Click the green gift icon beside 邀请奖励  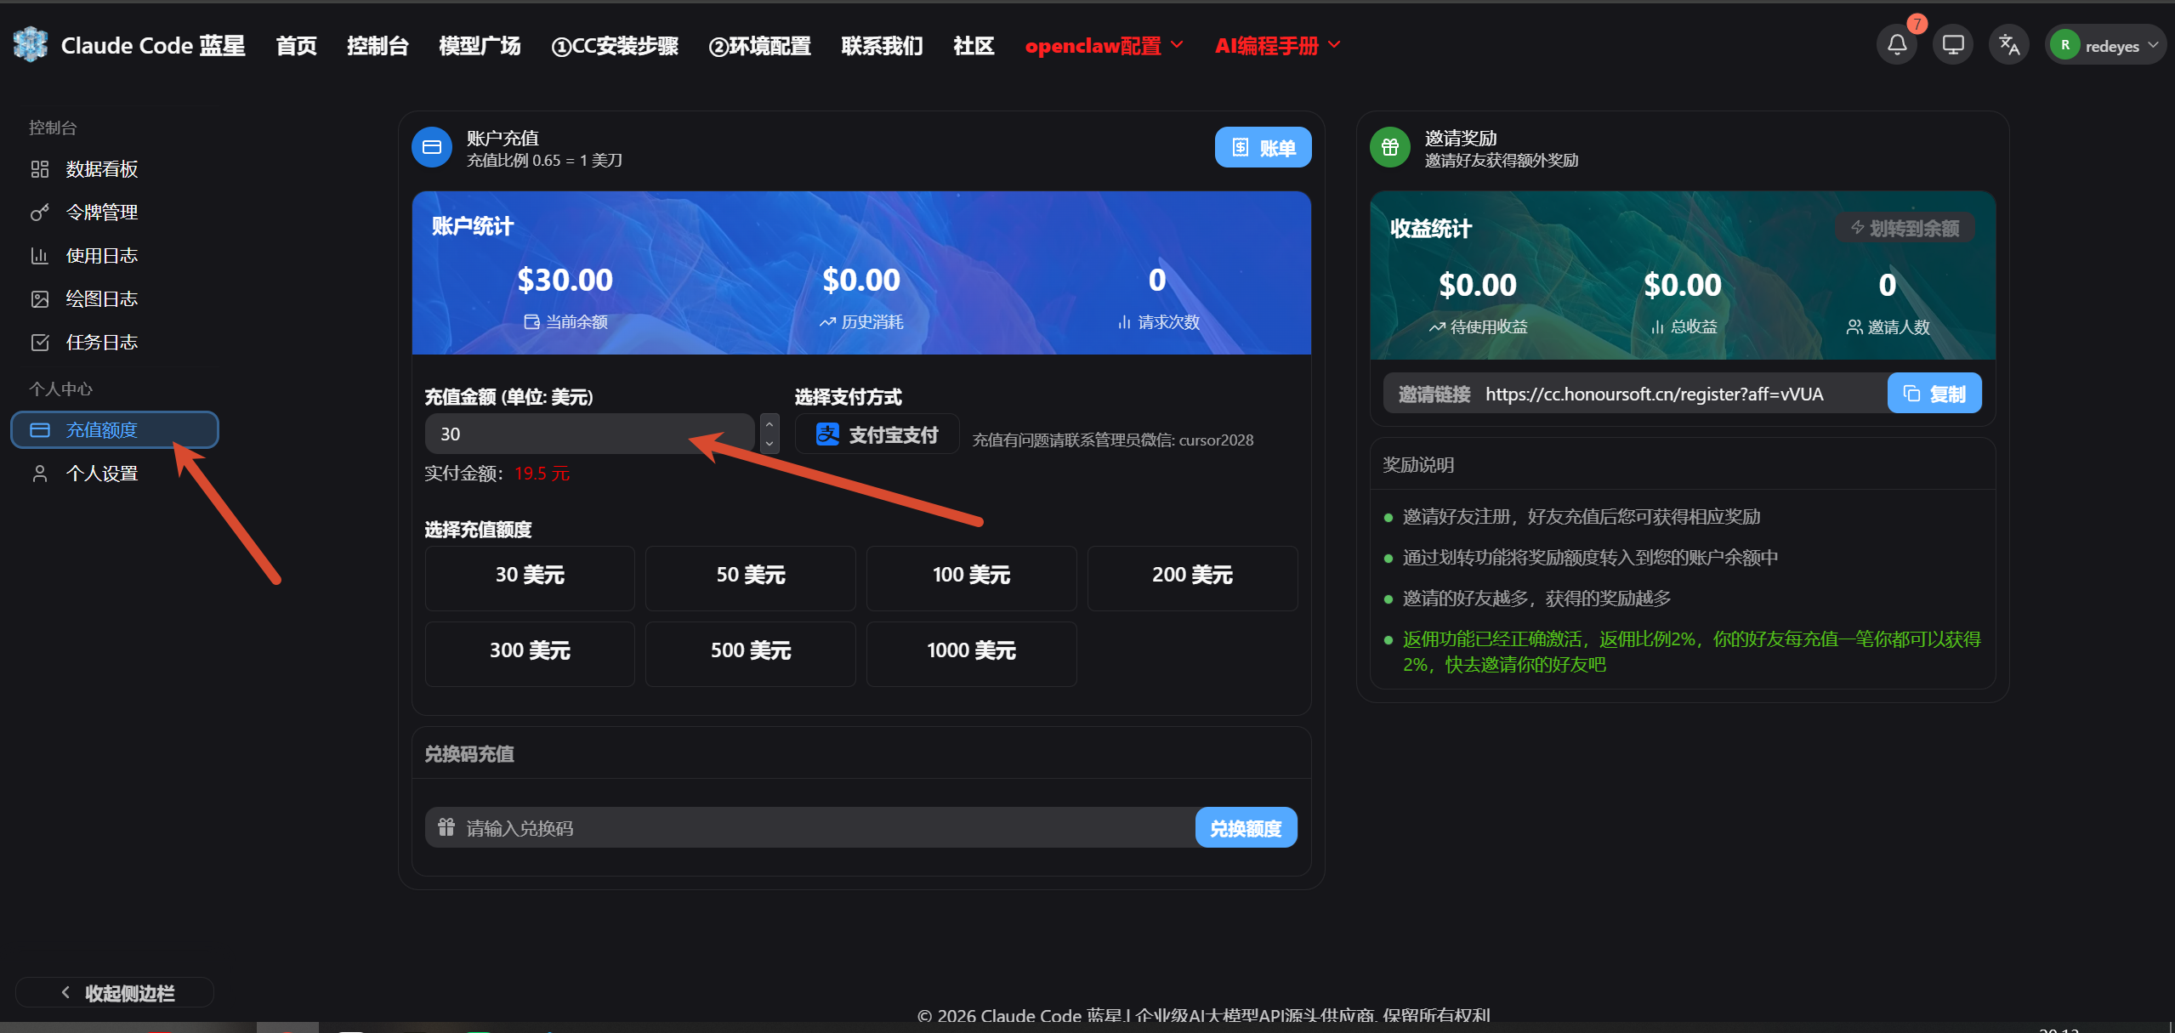[1390, 147]
